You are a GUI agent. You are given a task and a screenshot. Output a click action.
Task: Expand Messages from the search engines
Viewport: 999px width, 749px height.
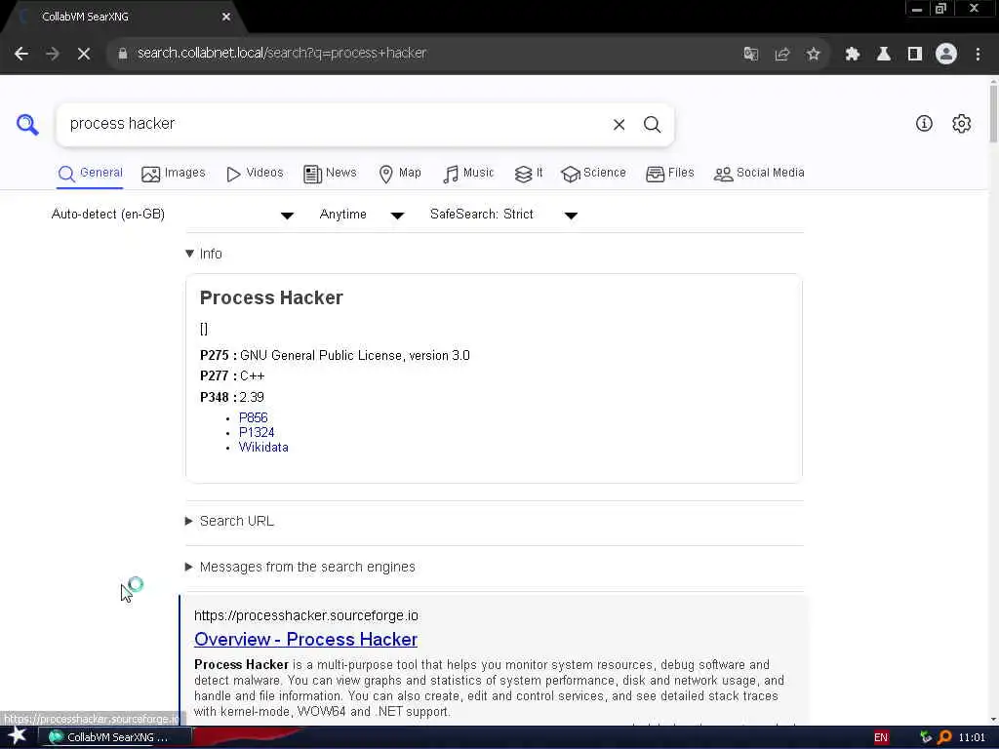[300, 567]
